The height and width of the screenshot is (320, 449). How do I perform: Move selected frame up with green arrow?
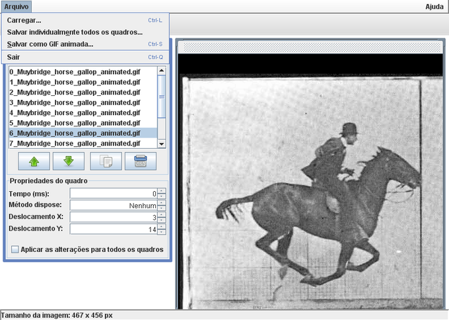[x=34, y=161]
